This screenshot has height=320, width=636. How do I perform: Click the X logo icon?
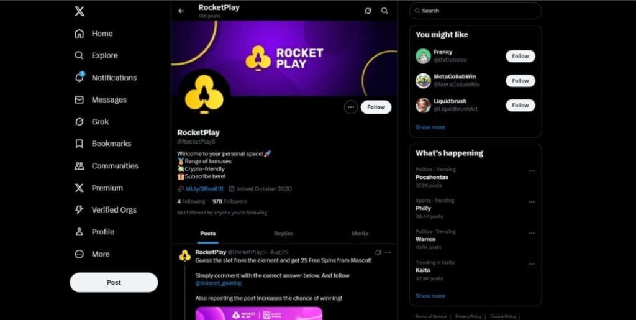pyautogui.click(x=79, y=11)
